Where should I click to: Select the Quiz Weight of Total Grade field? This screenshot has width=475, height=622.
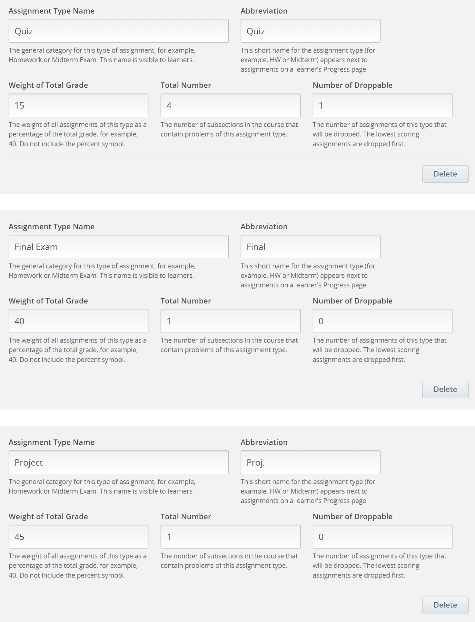pyautogui.click(x=79, y=105)
